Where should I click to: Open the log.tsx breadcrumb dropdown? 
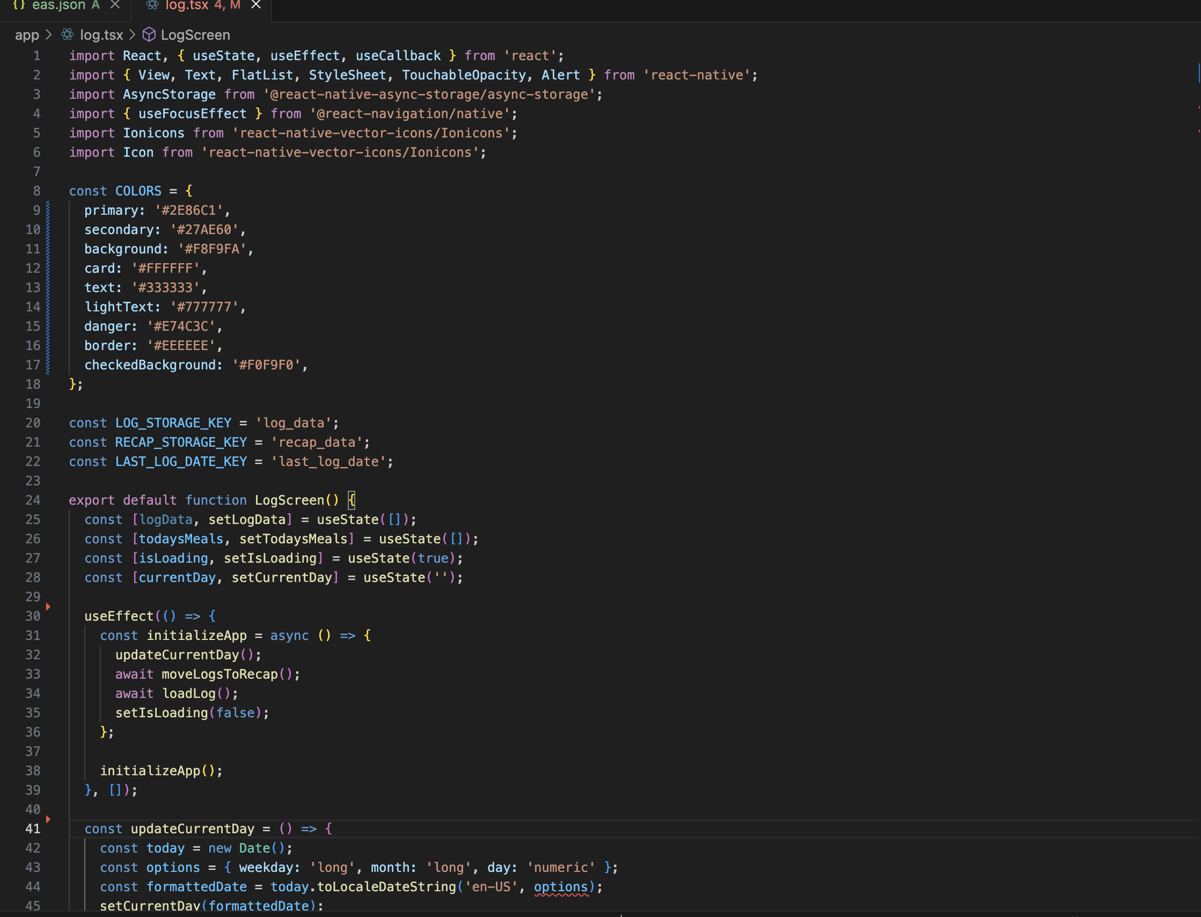coord(101,35)
